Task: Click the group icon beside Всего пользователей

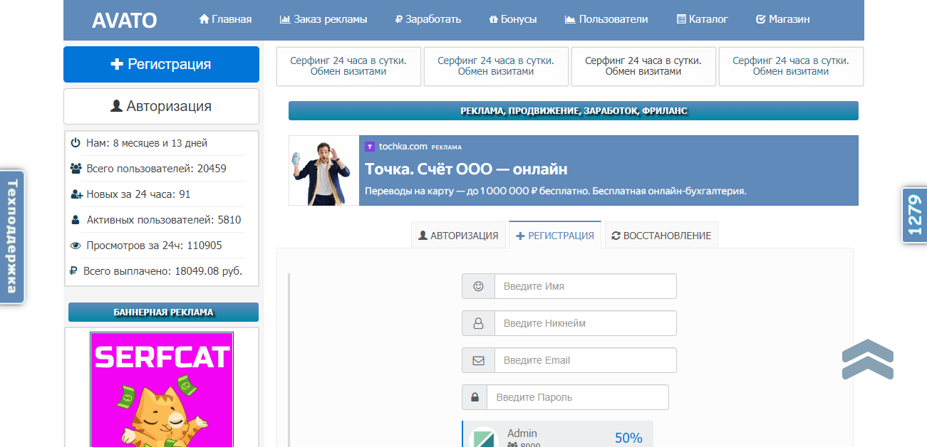Action: tap(76, 169)
